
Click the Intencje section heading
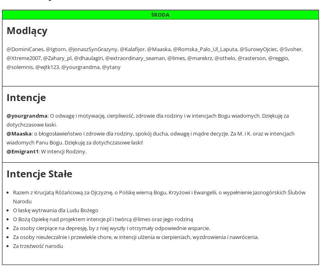click(x=26, y=98)
